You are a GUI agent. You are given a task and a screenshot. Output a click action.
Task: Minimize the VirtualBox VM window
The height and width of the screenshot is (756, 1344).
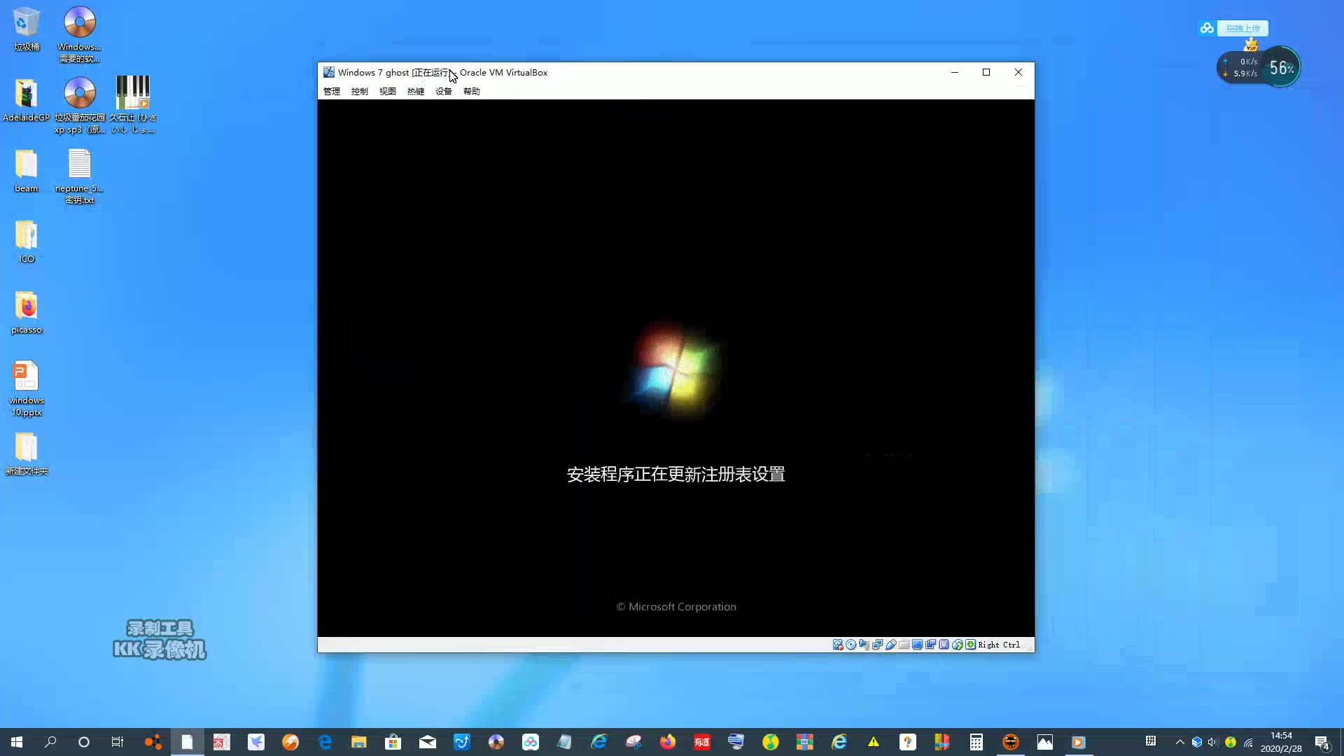(x=954, y=72)
